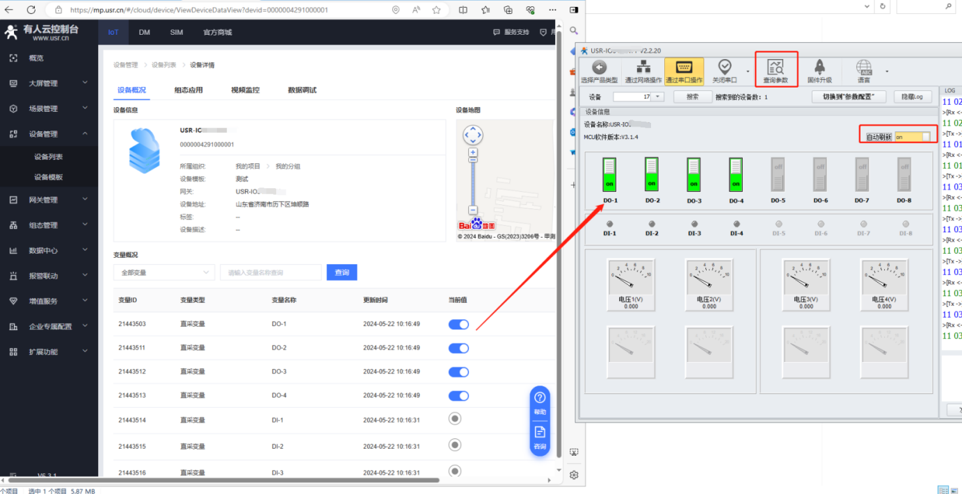Click the blue 查询 search button
This screenshot has width=962, height=494.
(x=342, y=272)
